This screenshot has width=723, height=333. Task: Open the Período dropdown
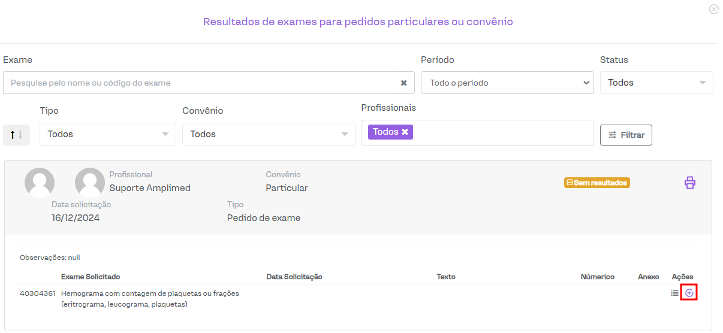(507, 83)
